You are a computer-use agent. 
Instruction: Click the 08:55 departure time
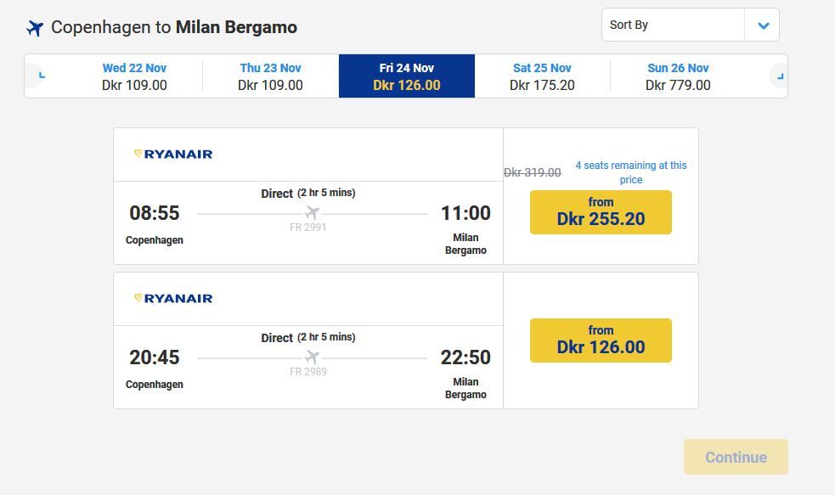point(155,213)
